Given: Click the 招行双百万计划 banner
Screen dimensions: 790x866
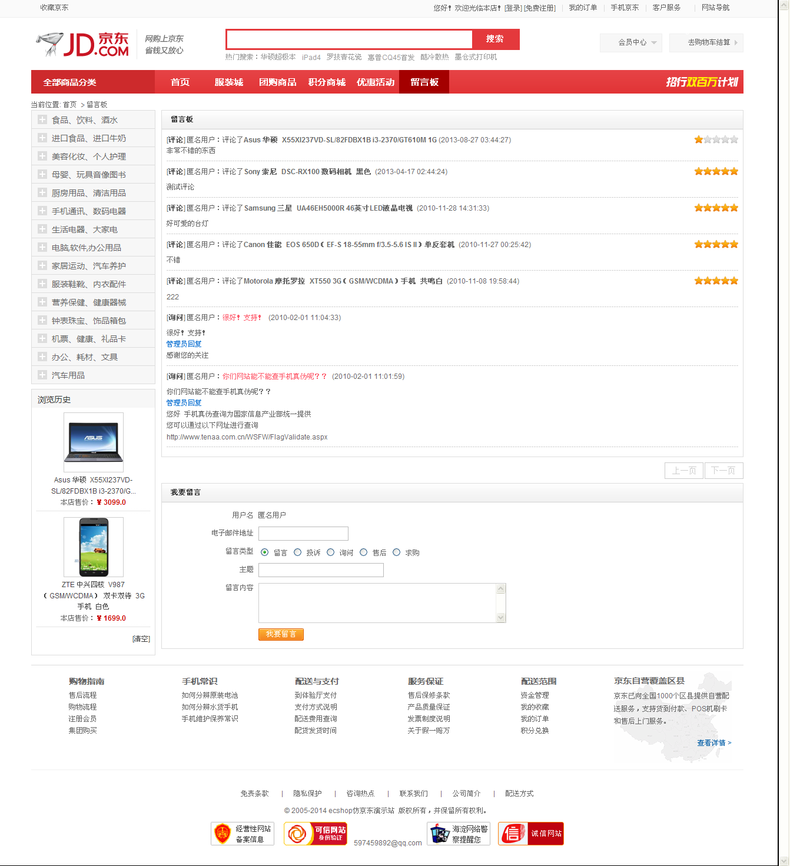Looking at the screenshot, I should (x=701, y=82).
